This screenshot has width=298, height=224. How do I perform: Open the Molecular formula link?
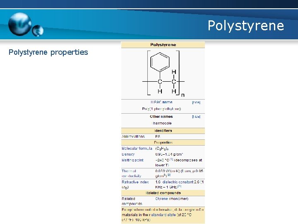137,149
